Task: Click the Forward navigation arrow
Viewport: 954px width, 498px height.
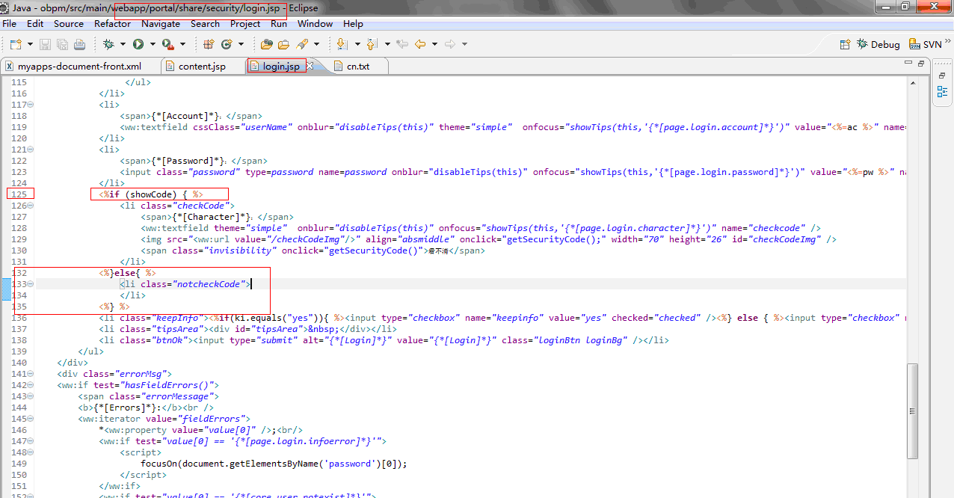Action: pyautogui.click(x=449, y=44)
